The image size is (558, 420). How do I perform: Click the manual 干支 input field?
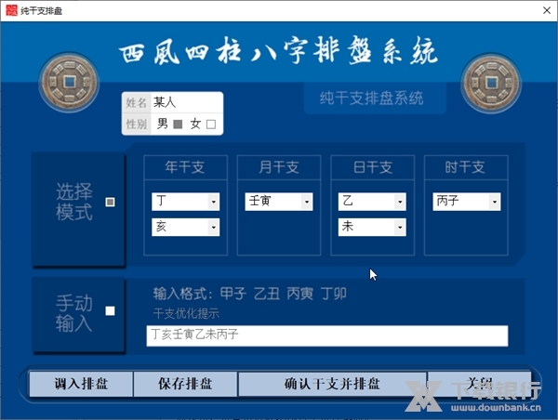click(x=327, y=335)
